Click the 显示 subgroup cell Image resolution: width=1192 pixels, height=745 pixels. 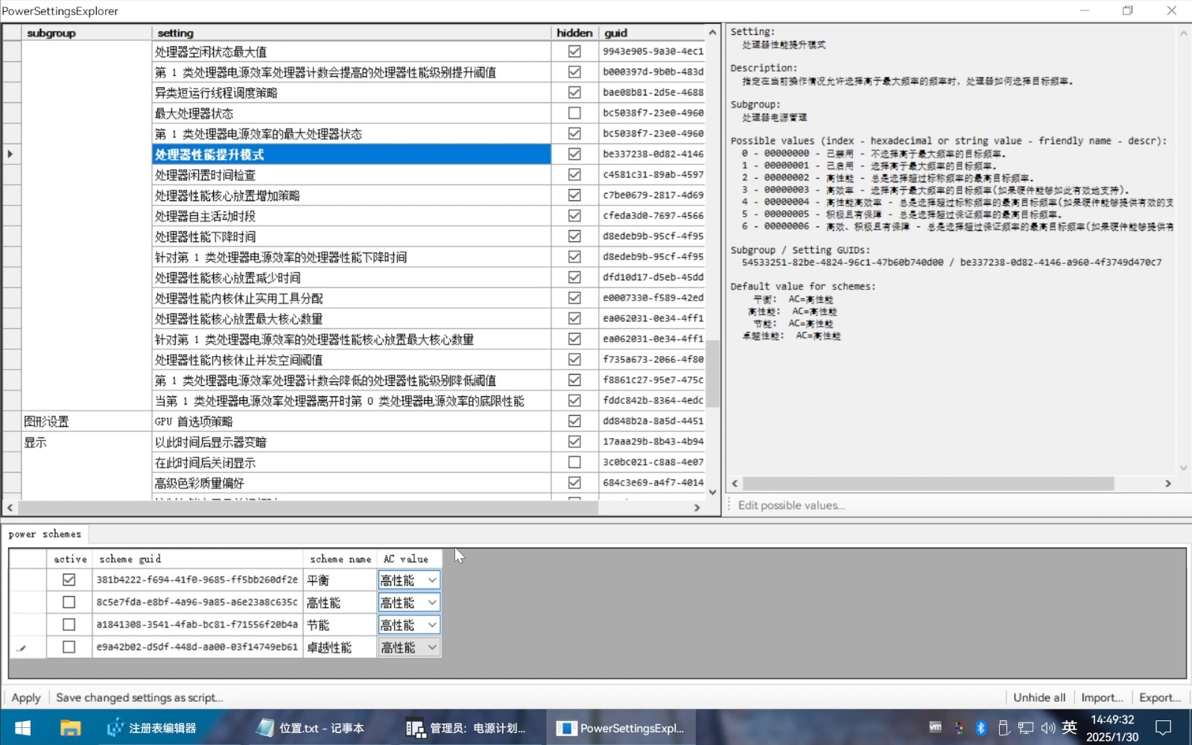(x=86, y=442)
